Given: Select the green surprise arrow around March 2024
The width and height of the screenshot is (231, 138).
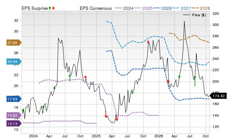Looking at the screenshot, I should click(43, 107).
